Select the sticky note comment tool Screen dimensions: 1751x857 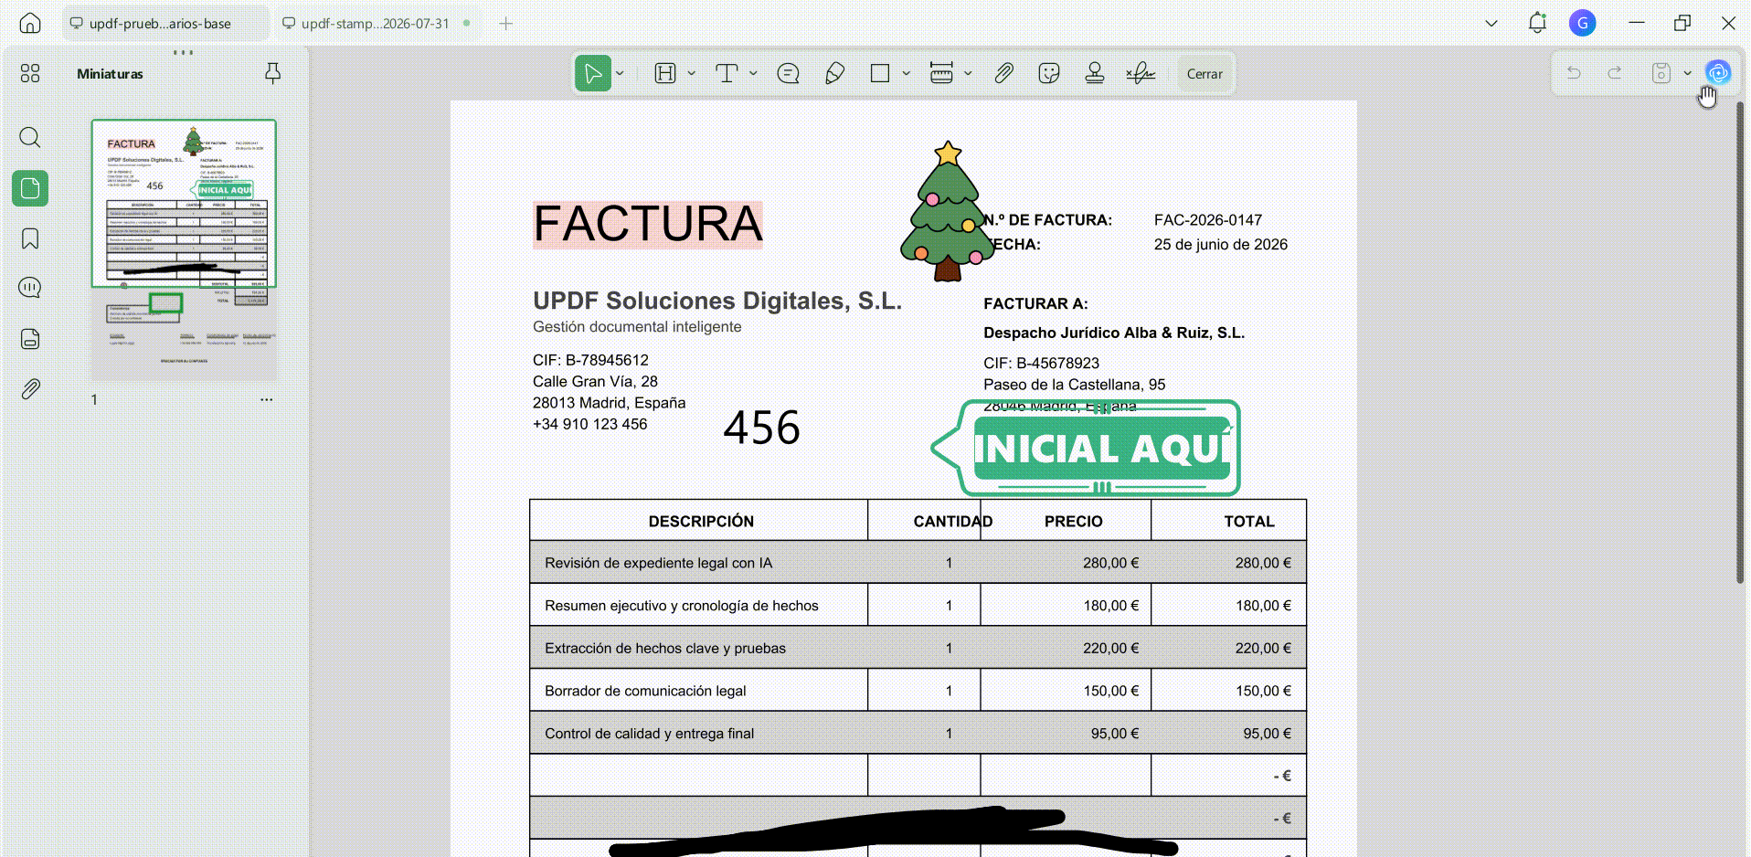coord(788,73)
